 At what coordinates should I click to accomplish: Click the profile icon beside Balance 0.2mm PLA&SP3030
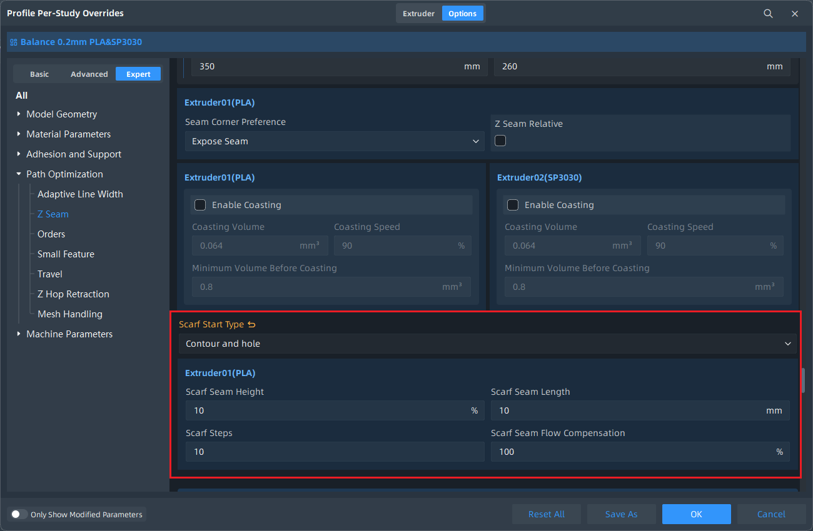click(x=14, y=42)
